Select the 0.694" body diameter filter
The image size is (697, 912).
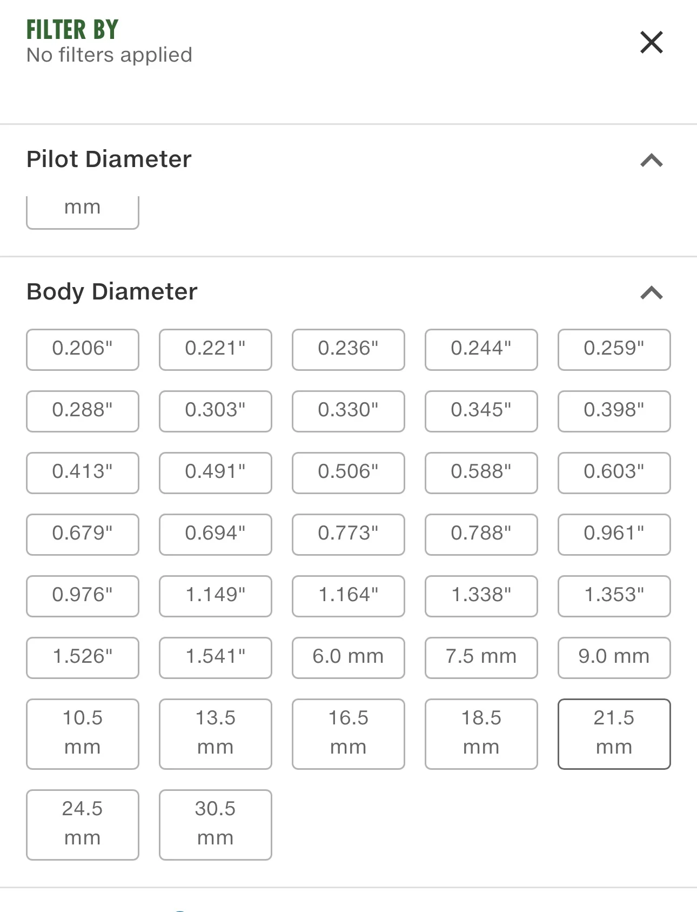216,535
